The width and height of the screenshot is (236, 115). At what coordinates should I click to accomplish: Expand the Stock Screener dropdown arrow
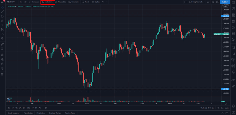(21, 113)
